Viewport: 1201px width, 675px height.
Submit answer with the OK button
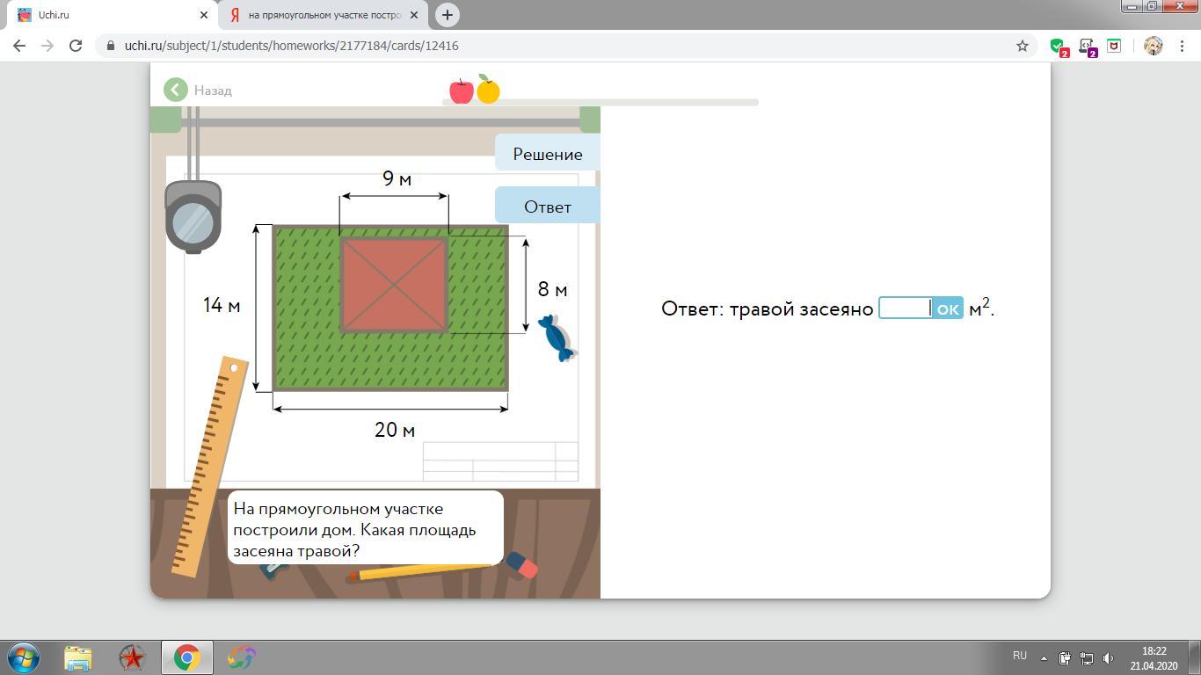[x=948, y=308]
